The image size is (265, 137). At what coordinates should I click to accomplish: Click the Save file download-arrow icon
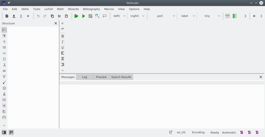pyautogui.click(x=21, y=16)
